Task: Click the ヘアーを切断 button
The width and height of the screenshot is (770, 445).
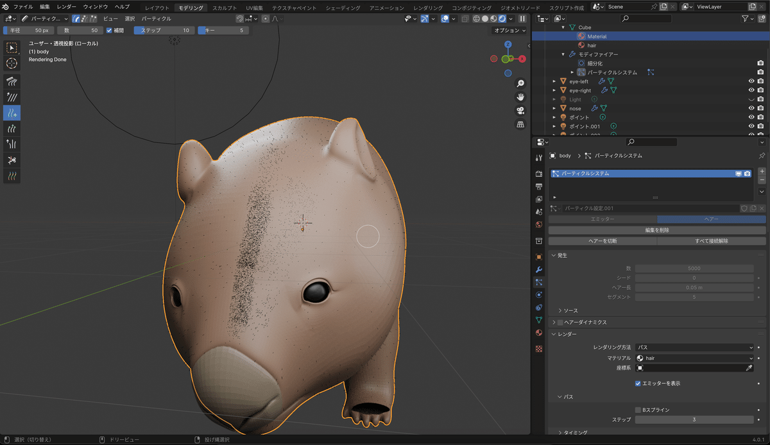Action: click(x=603, y=241)
